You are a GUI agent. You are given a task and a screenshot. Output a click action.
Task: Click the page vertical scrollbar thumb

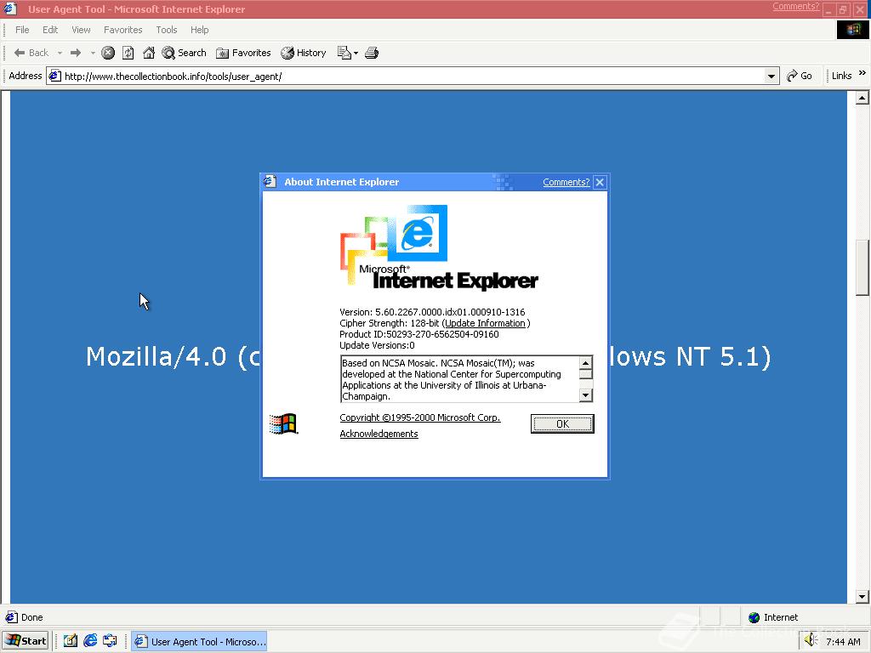pos(862,268)
